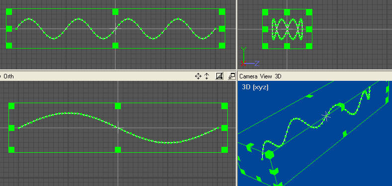Viewport: 392px width, 186px height.
Task: Select left-middle handle of single-wave box
Action: pos(11,128)
